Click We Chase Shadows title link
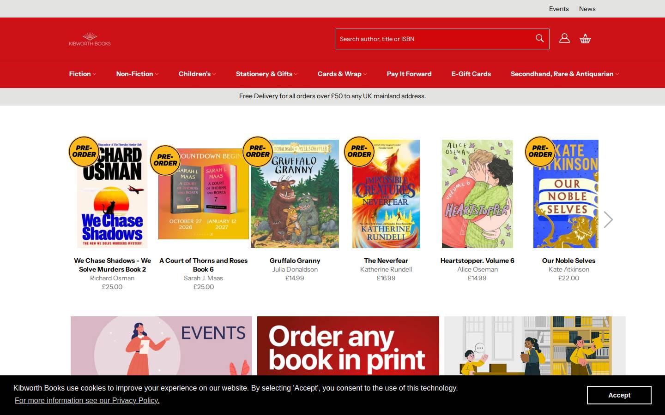Viewport: 665px width, 415px height. point(112,265)
